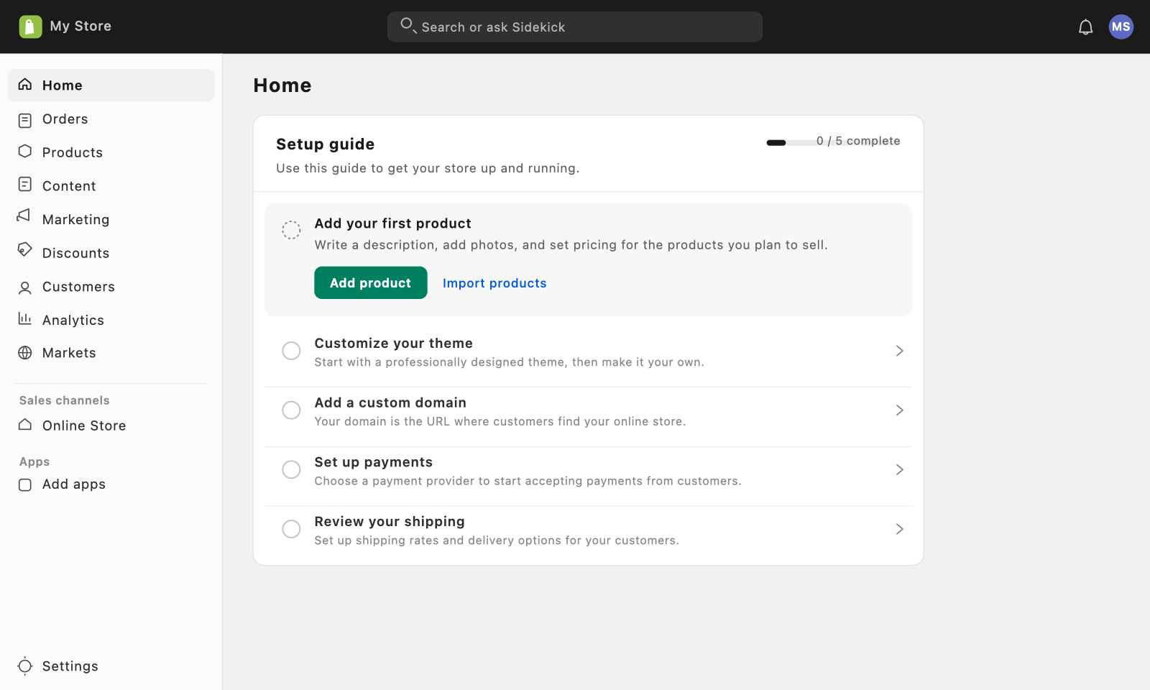This screenshot has width=1150, height=690.
Task: Click the Discounts badge icon
Action: tap(25, 249)
